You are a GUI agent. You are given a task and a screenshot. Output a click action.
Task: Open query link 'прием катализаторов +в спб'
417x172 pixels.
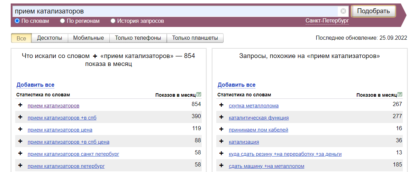coord(62,118)
